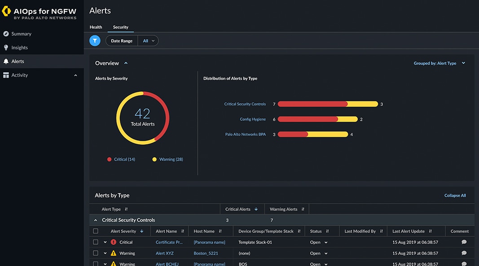The height and width of the screenshot is (266, 479).
Task: Click the Activity sidebar icon
Action: (x=6, y=75)
